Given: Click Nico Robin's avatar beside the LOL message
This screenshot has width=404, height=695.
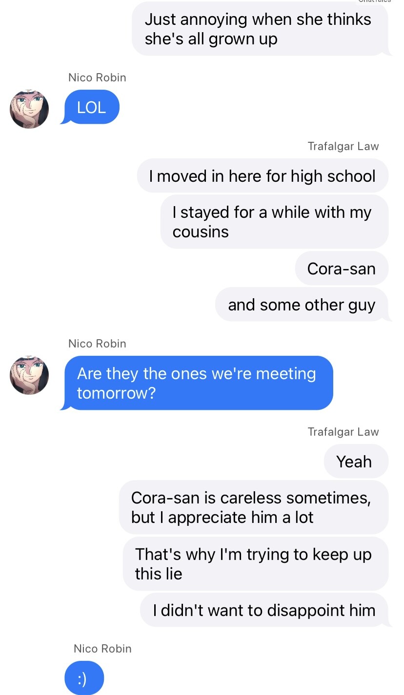Looking at the screenshot, I should [29, 109].
